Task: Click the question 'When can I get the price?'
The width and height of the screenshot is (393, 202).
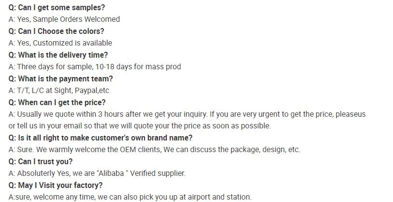Action: click(x=57, y=103)
